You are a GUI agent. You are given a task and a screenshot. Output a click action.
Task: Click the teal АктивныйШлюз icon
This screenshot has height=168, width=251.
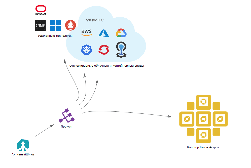[x=23, y=145]
